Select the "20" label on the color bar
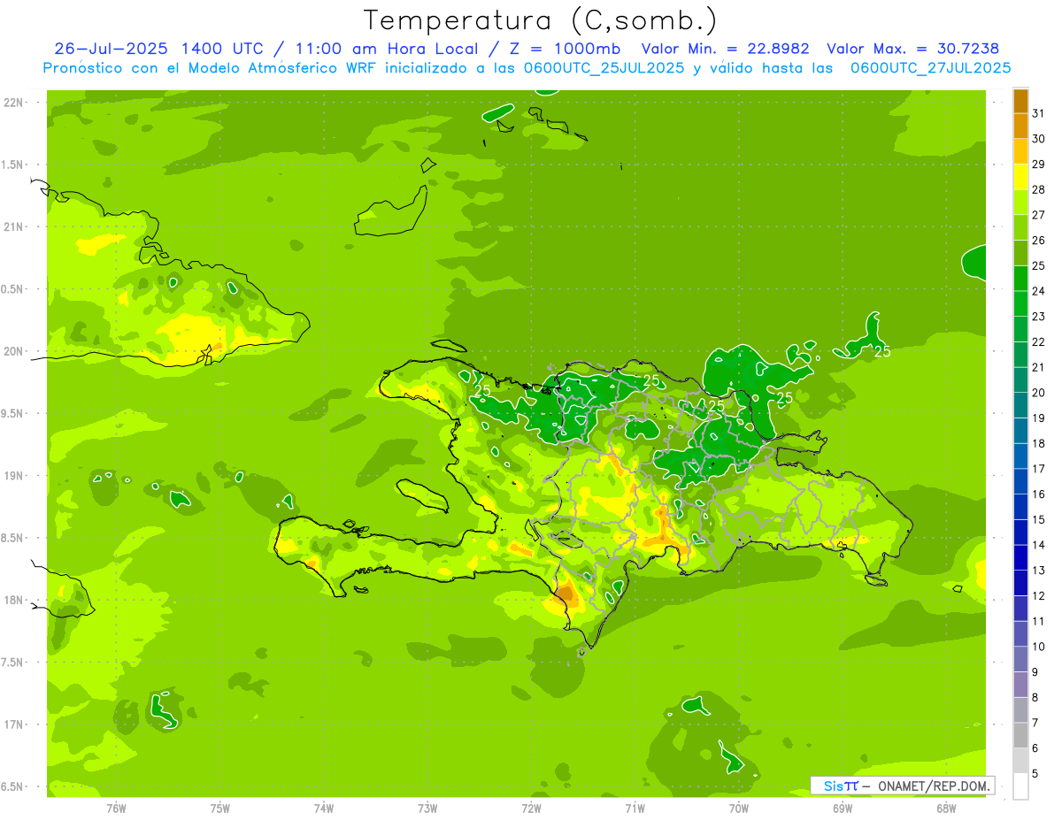Screen dimensions: 1062x820 point(1039,393)
